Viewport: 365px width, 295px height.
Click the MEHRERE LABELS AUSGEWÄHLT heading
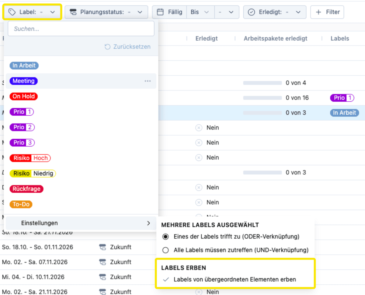(210, 225)
